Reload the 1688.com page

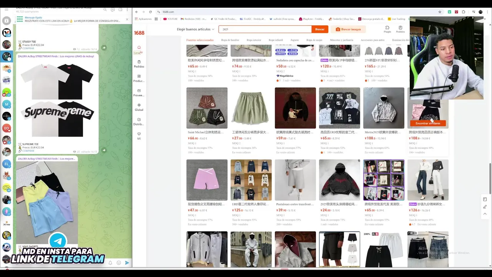coord(150,12)
